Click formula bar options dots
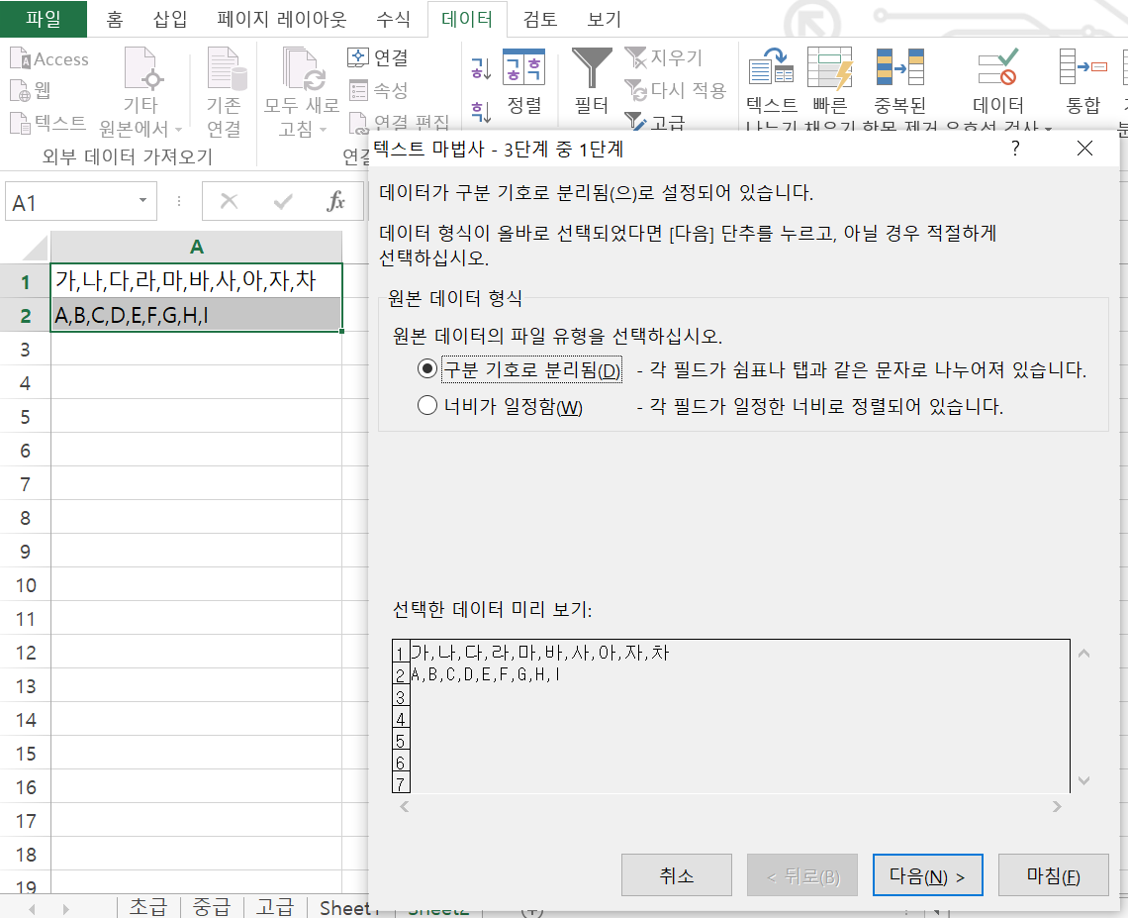This screenshot has height=918, width=1128. point(178,202)
